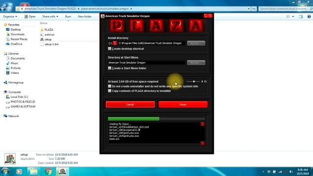Click the red Pause button
313x176 pixels.
point(183,105)
